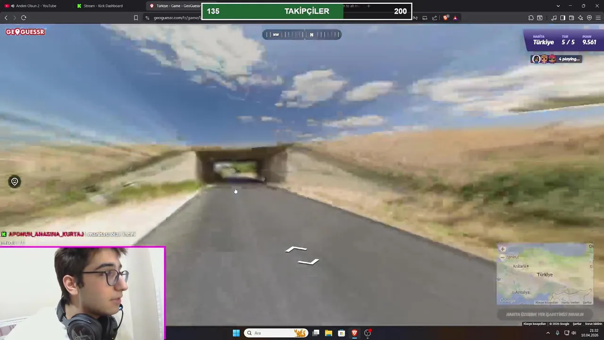Image resolution: width=604 pixels, height=340 pixels.
Task: Open Task View on the taskbar
Action: click(x=316, y=333)
